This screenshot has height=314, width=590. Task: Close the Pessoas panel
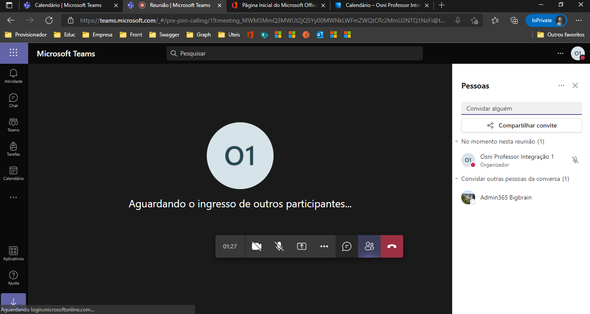pos(575,85)
